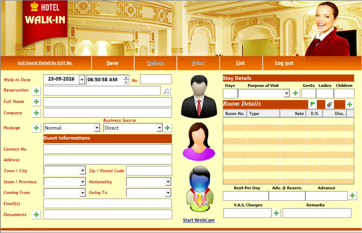The height and width of the screenshot is (233, 362).
Task: Open the Nationality dropdown
Action: (x=168, y=182)
